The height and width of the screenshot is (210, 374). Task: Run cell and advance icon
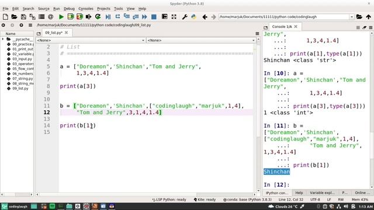(79, 17)
